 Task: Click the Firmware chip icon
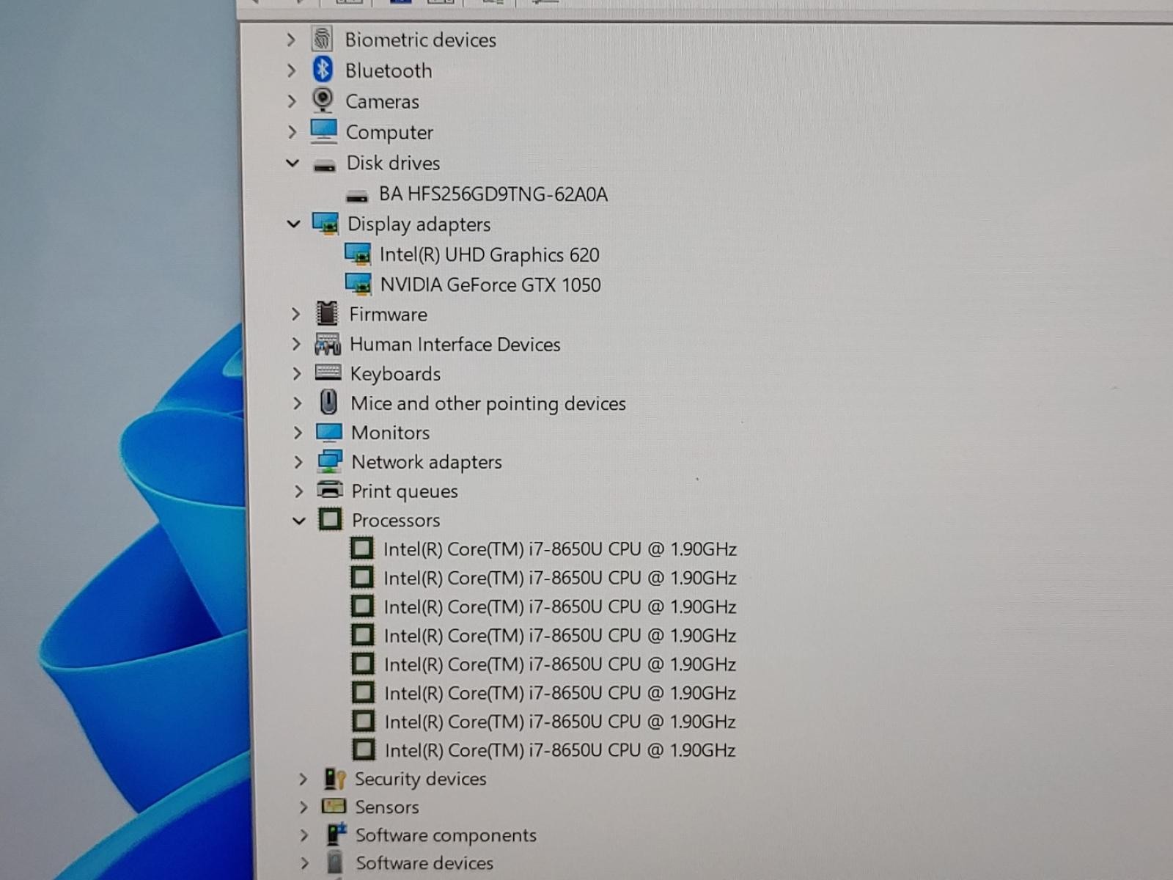click(327, 314)
